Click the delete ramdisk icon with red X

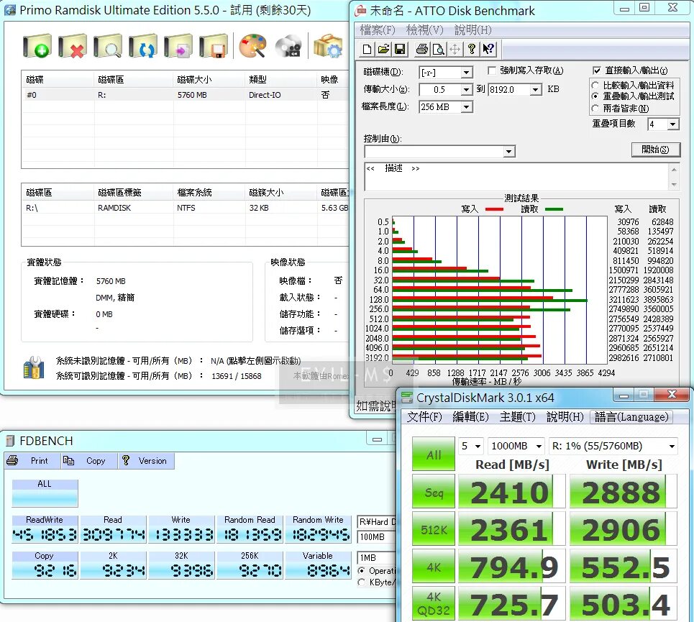[73, 46]
